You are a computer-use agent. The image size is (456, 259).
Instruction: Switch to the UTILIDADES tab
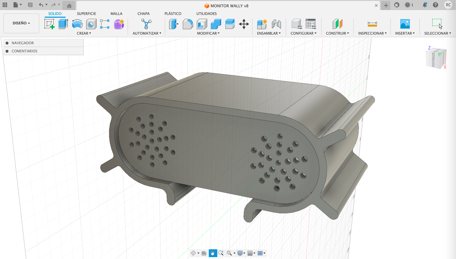206,14
